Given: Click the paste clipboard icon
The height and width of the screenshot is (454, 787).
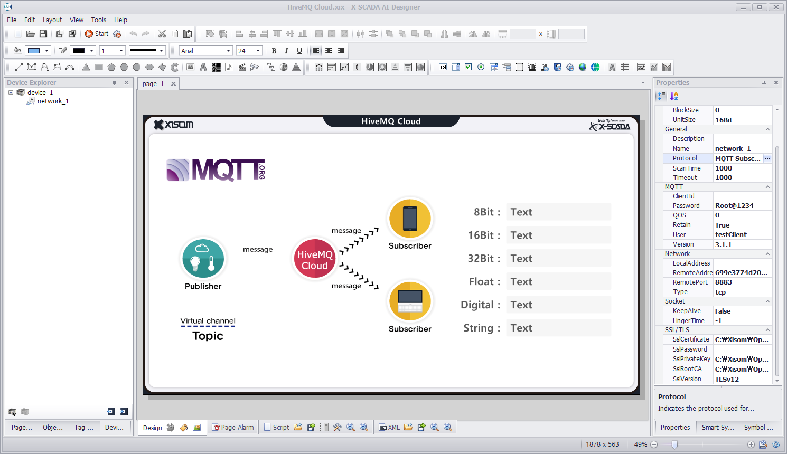Looking at the screenshot, I should point(188,34).
